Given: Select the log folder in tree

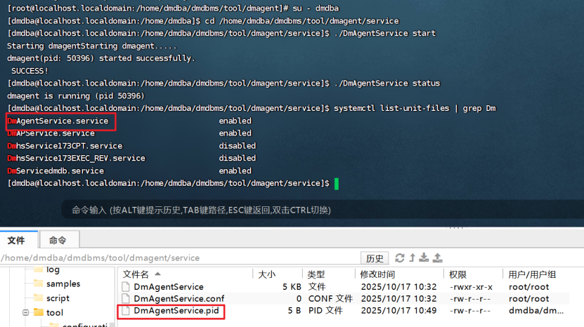Looking at the screenshot, I should click(x=53, y=269).
